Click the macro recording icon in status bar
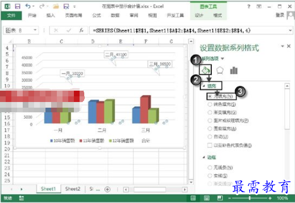Screen dimensions: 295x203 click(22, 198)
